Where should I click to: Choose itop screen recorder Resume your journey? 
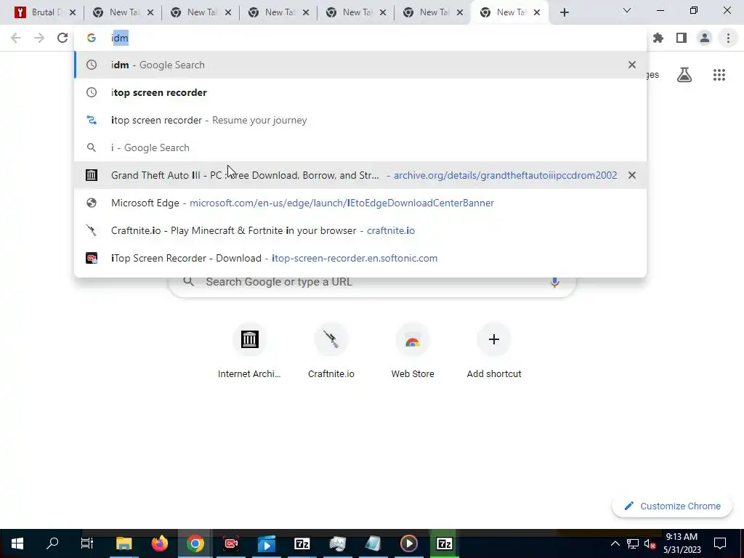point(360,120)
